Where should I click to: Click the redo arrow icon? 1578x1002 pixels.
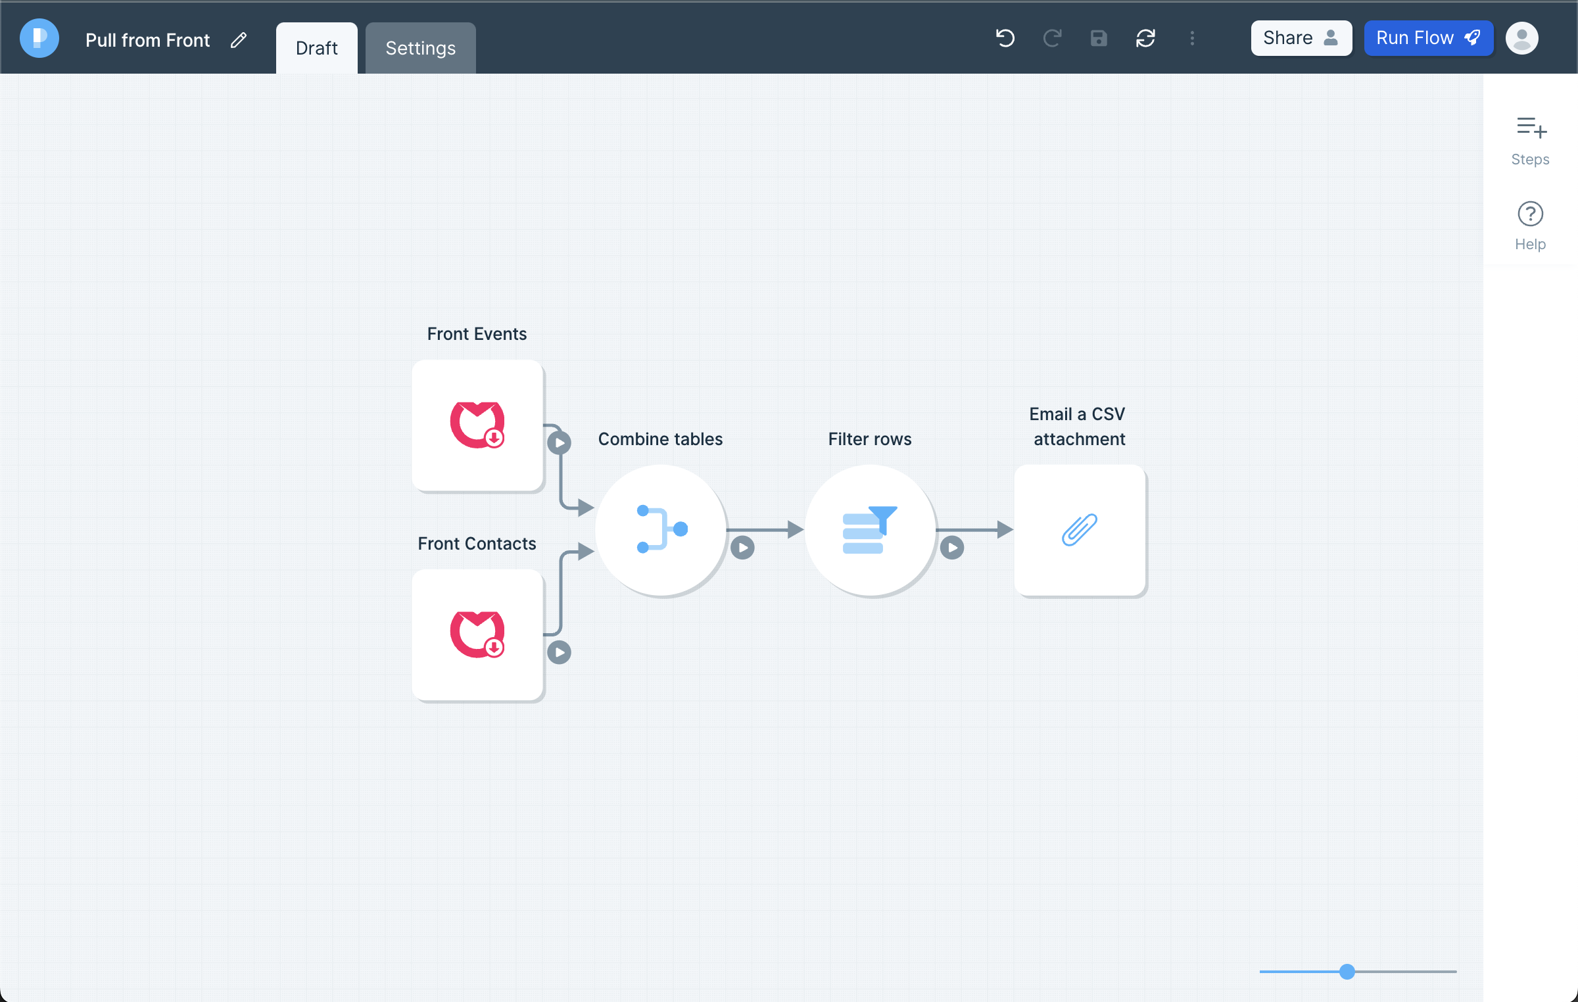[x=1052, y=38]
